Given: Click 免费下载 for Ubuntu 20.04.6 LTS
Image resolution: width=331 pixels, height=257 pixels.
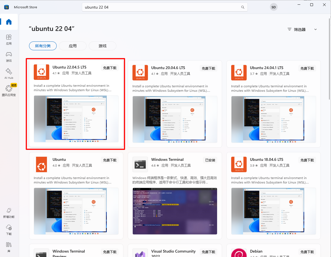Looking at the screenshot, I should click(208, 69).
